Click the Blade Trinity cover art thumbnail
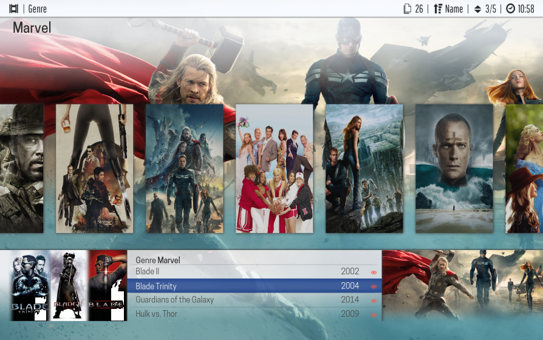The image size is (543, 340). [30, 285]
